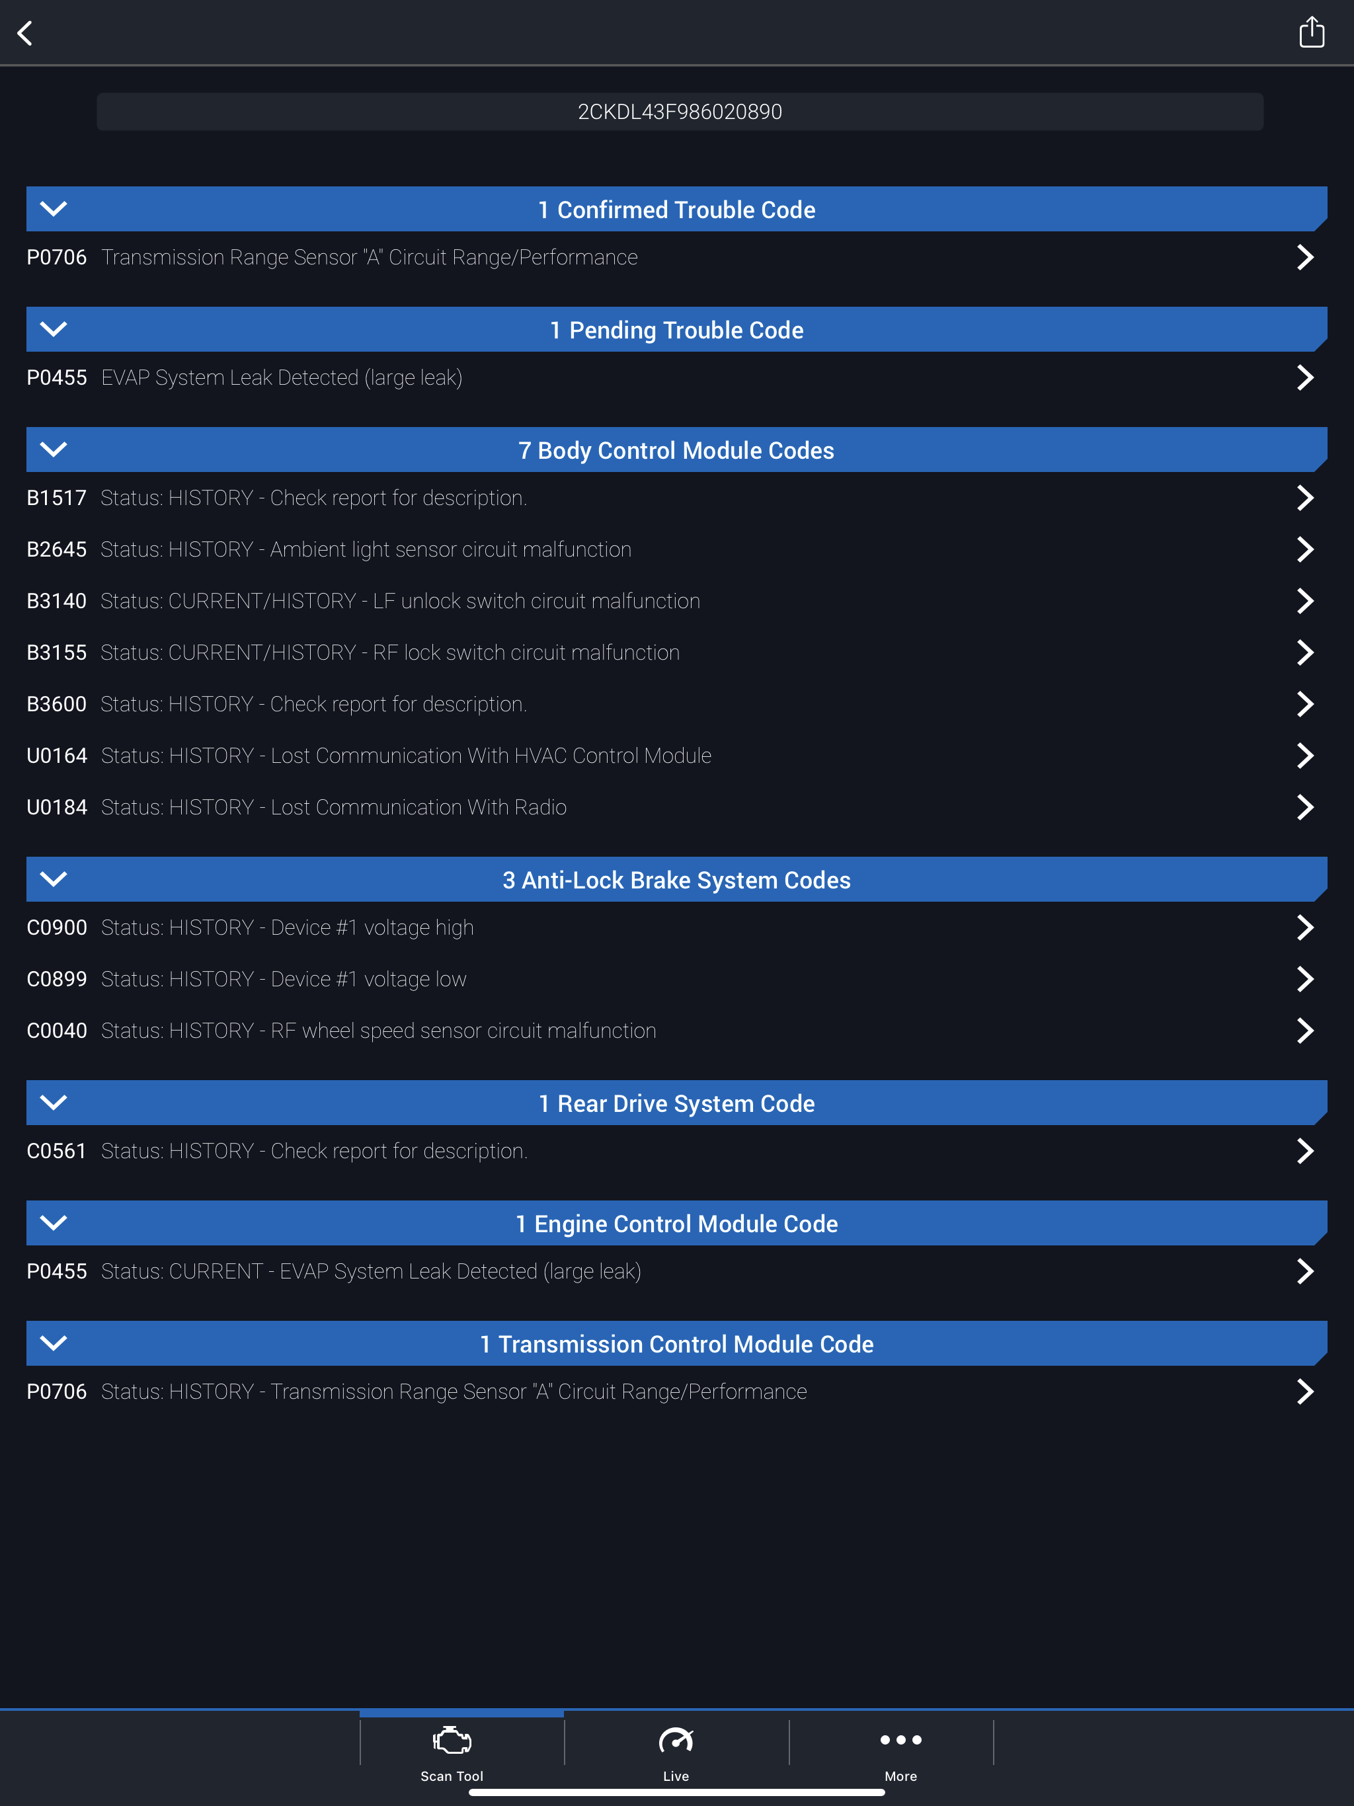Collapse the Engine Control Module Code section
Screen dimensions: 1354x1806
click(x=54, y=1223)
